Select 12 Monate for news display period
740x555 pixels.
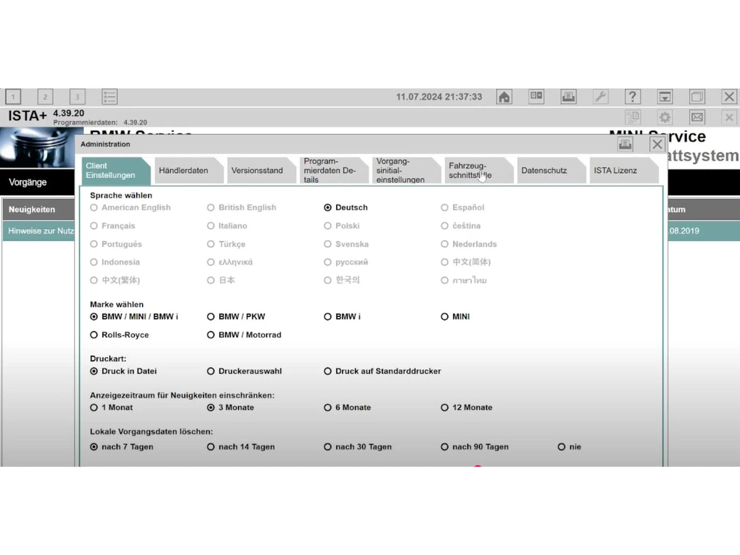pos(445,407)
